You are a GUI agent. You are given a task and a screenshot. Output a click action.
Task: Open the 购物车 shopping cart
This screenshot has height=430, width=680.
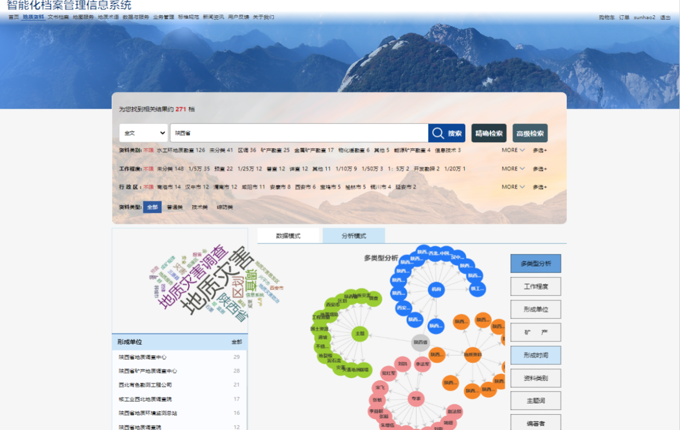tap(607, 18)
